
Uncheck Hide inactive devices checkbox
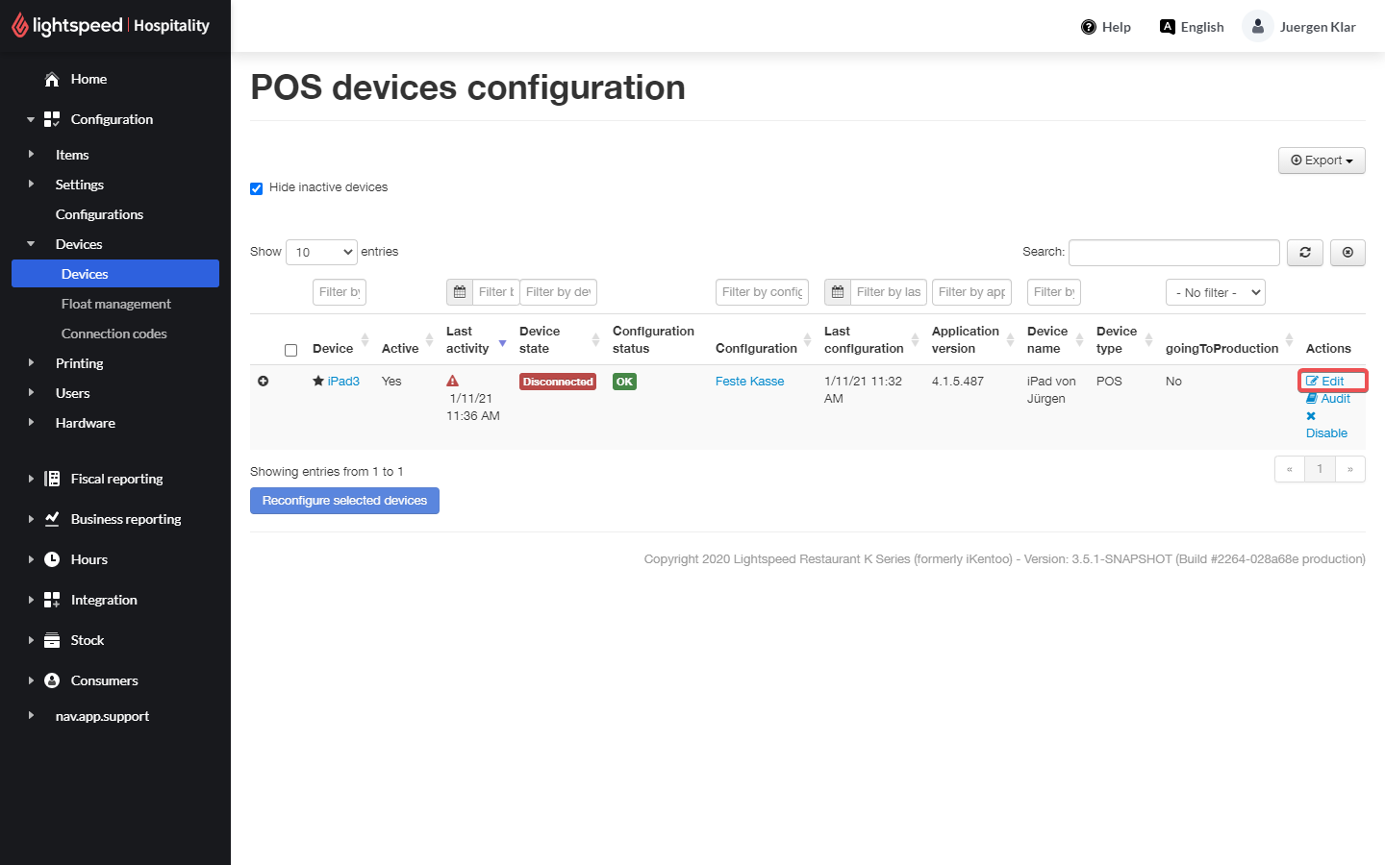[257, 188]
